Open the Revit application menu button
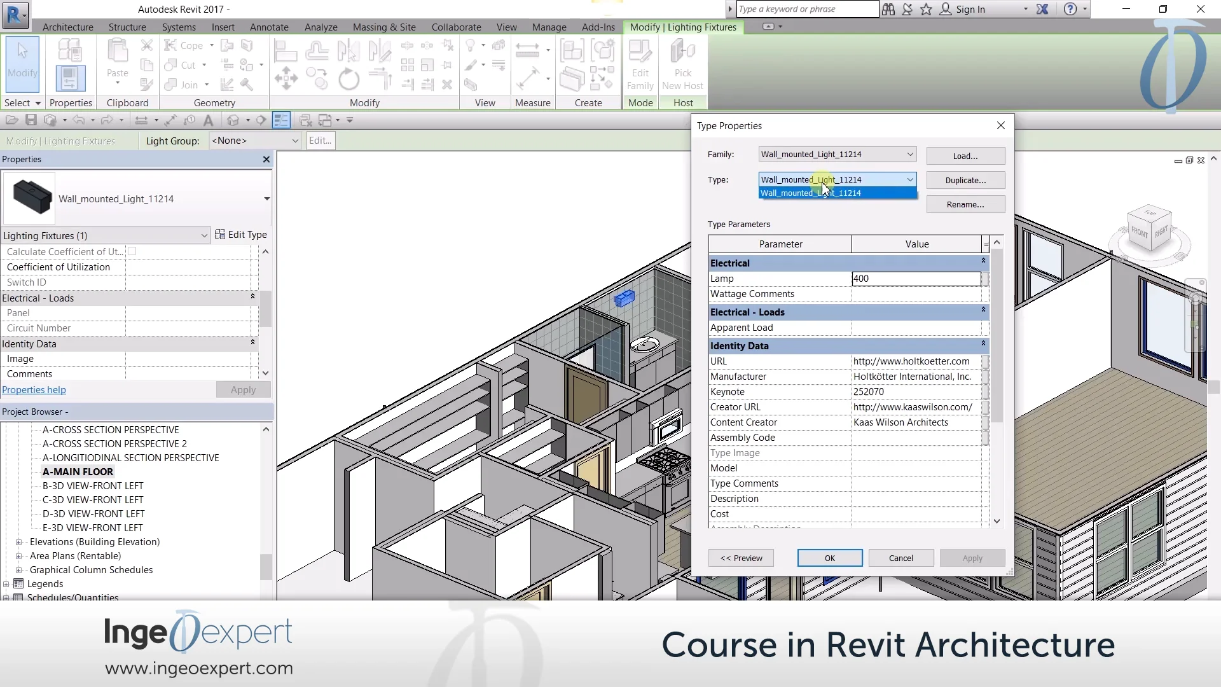The image size is (1221, 687). [x=15, y=15]
